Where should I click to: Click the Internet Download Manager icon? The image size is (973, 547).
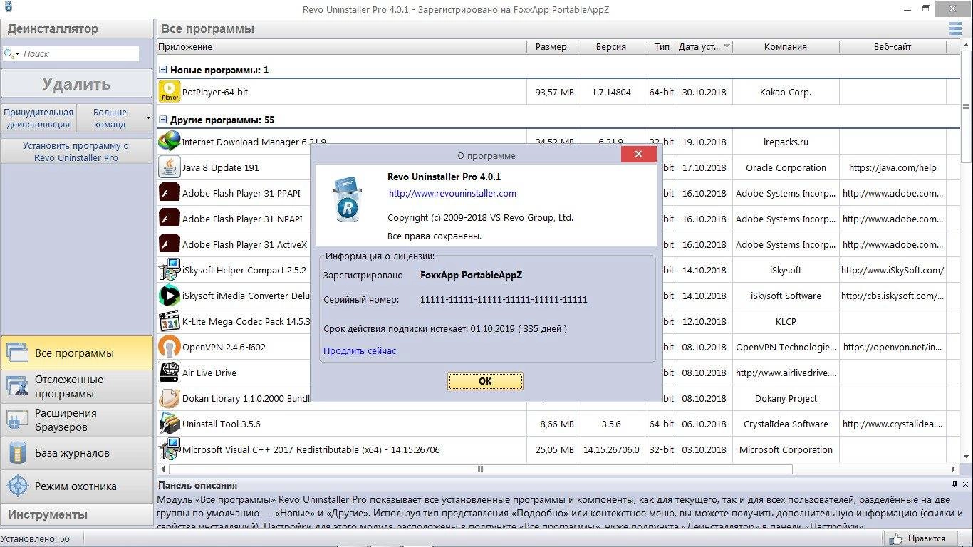coord(170,142)
